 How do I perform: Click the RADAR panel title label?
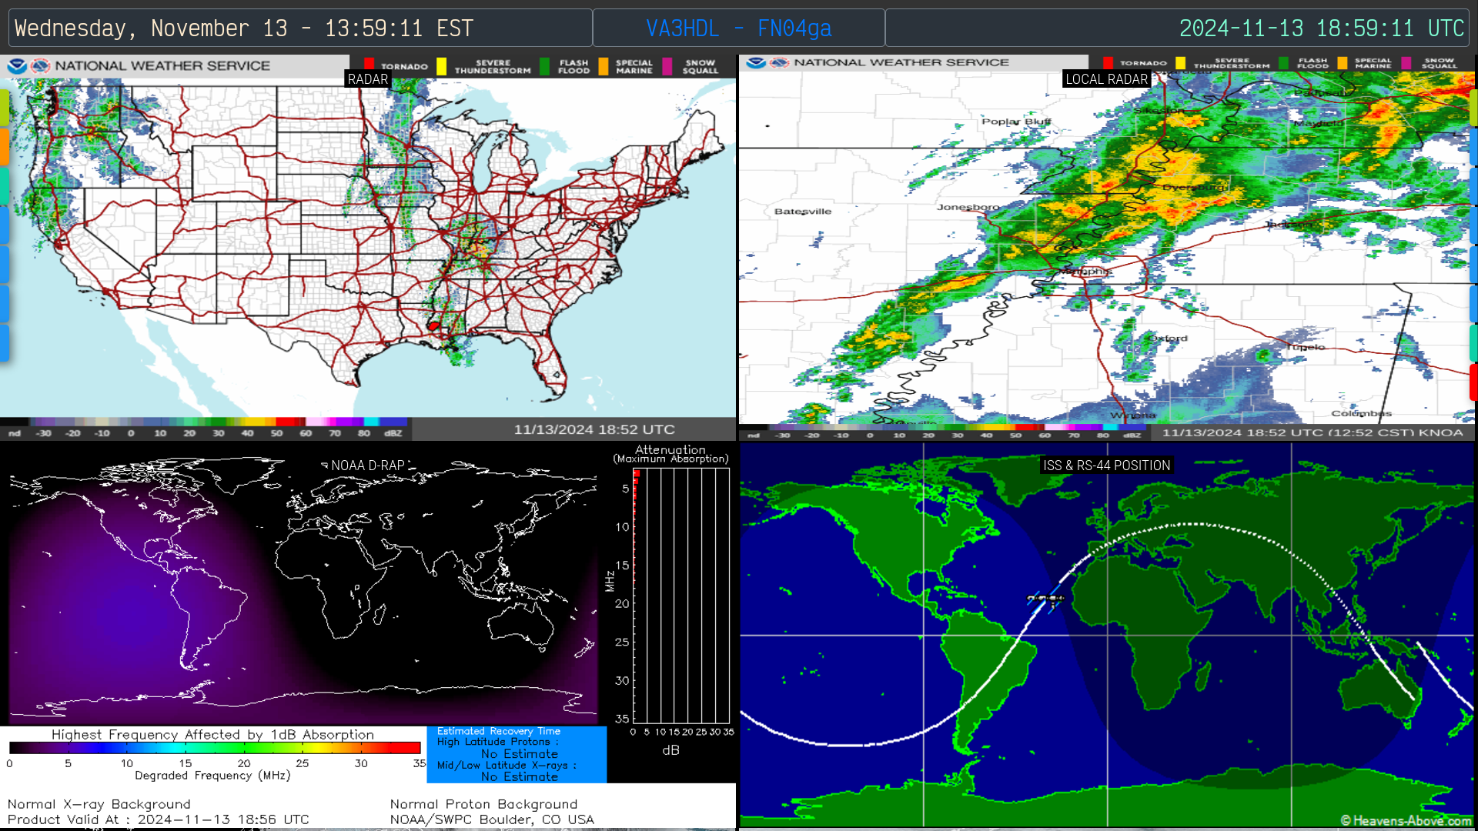click(x=367, y=79)
